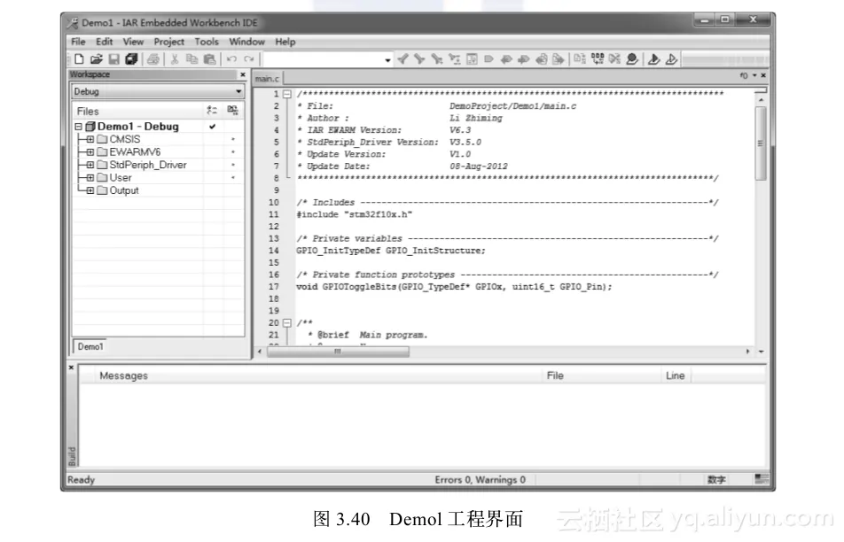The image size is (844, 542).
Task: Expand the EWARMV6 folder
Action: pyautogui.click(x=90, y=152)
